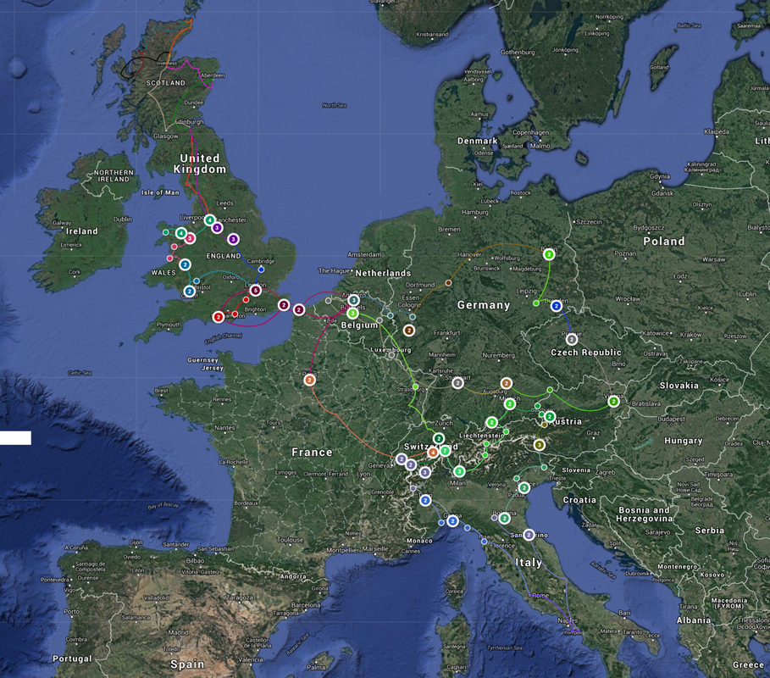This screenshot has width=770, height=678.
Task: Select purple 3 marker where blue Cambridge route starts
Action: tap(234, 239)
